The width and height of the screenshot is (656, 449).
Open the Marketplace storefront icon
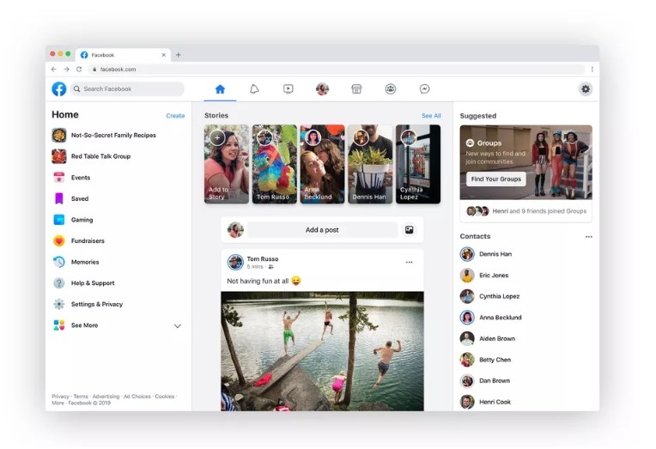coord(356,88)
